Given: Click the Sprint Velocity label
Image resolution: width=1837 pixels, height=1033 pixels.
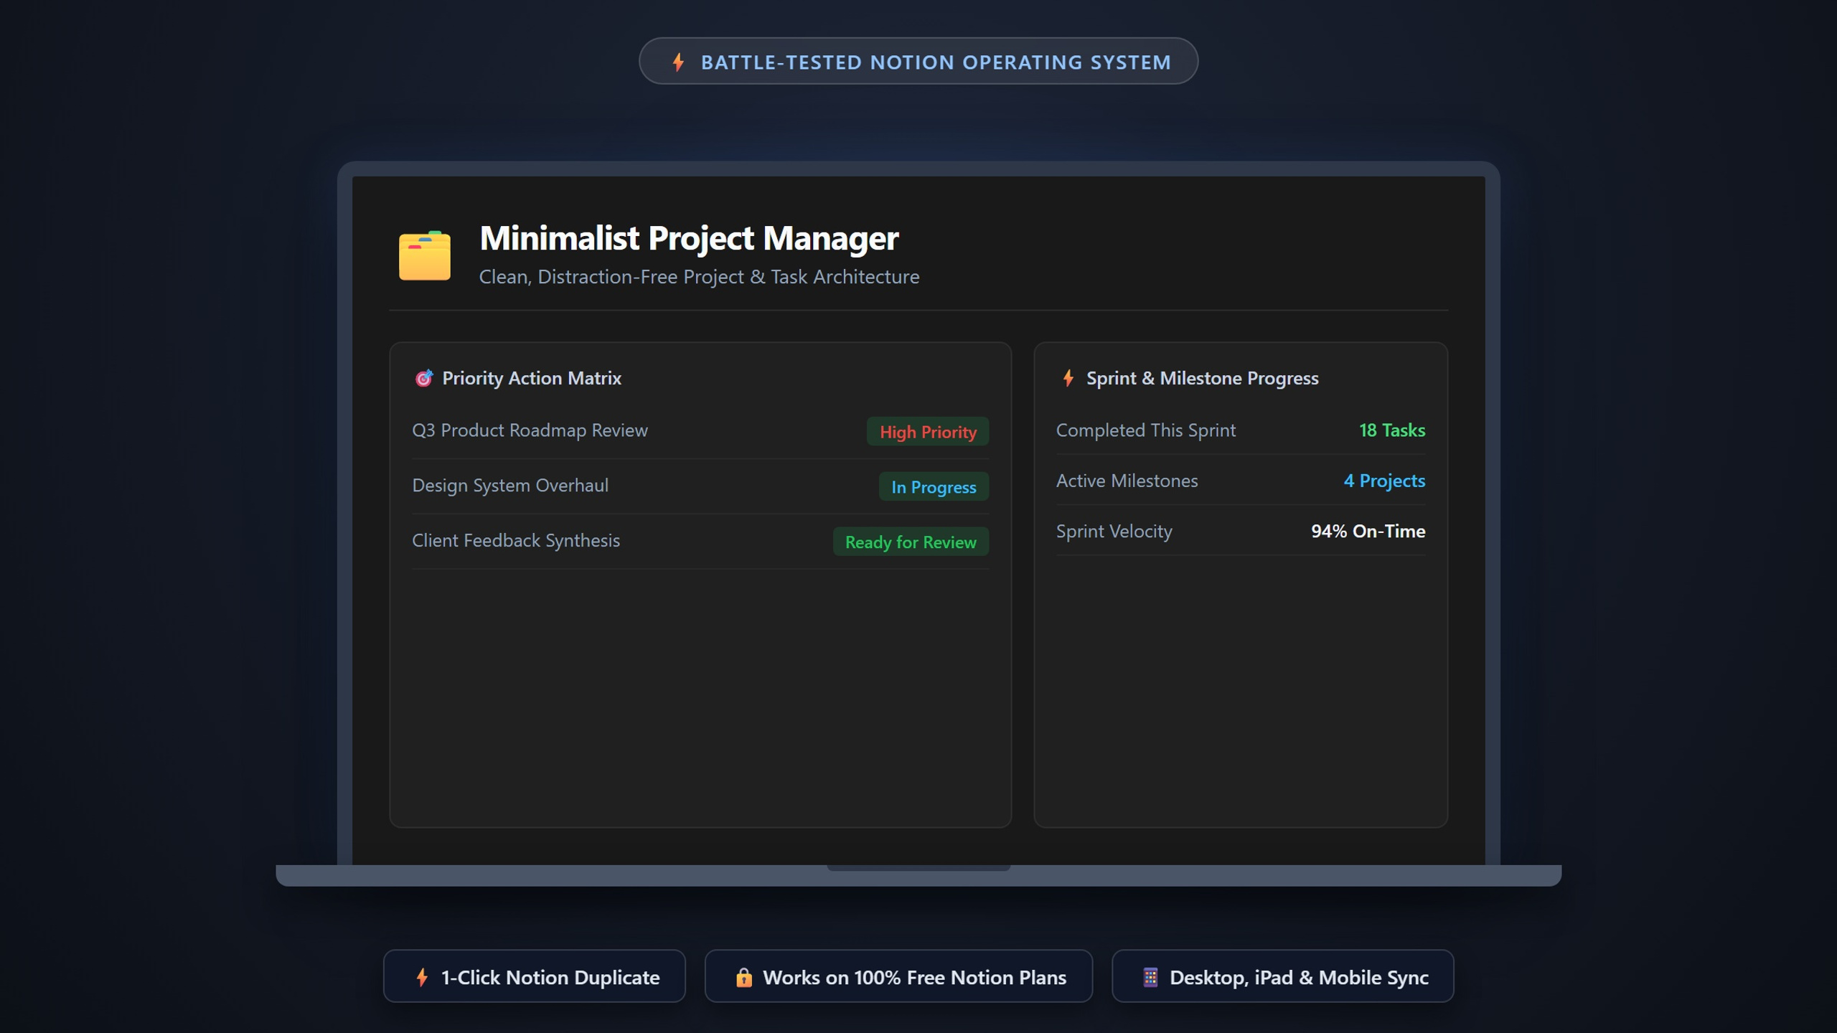Looking at the screenshot, I should (x=1114, y=532).
